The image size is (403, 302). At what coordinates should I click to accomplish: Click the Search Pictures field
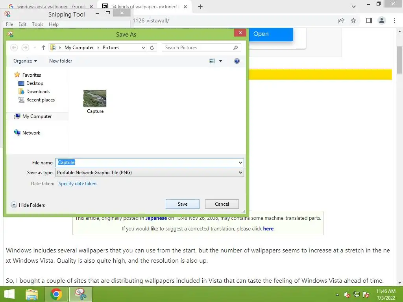click(x=201, y=48)
